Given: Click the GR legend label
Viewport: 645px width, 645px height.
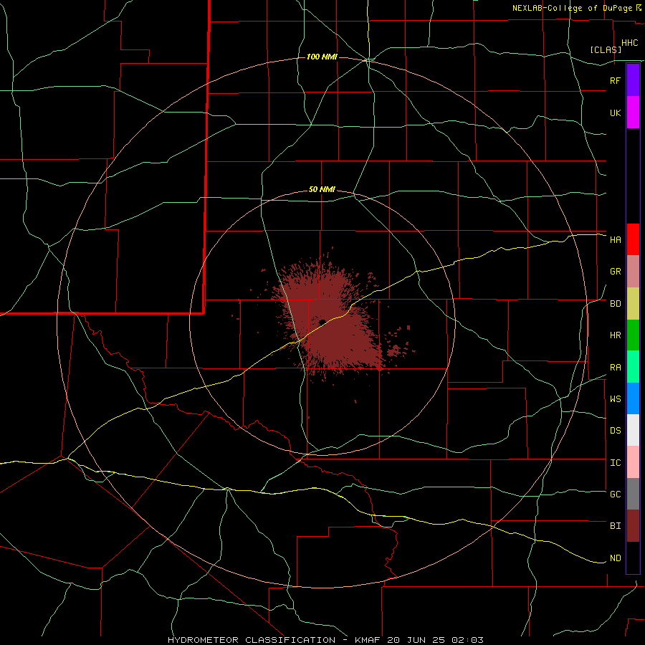Looking at the screenshot, I should click(615, 272).
